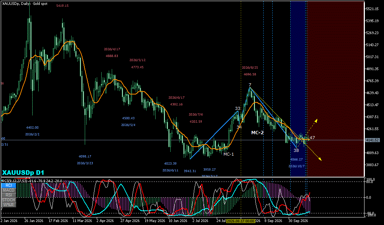Click the 2026/3/23 date label
Screen dimensions: 384x225
(x=85, y=163)
